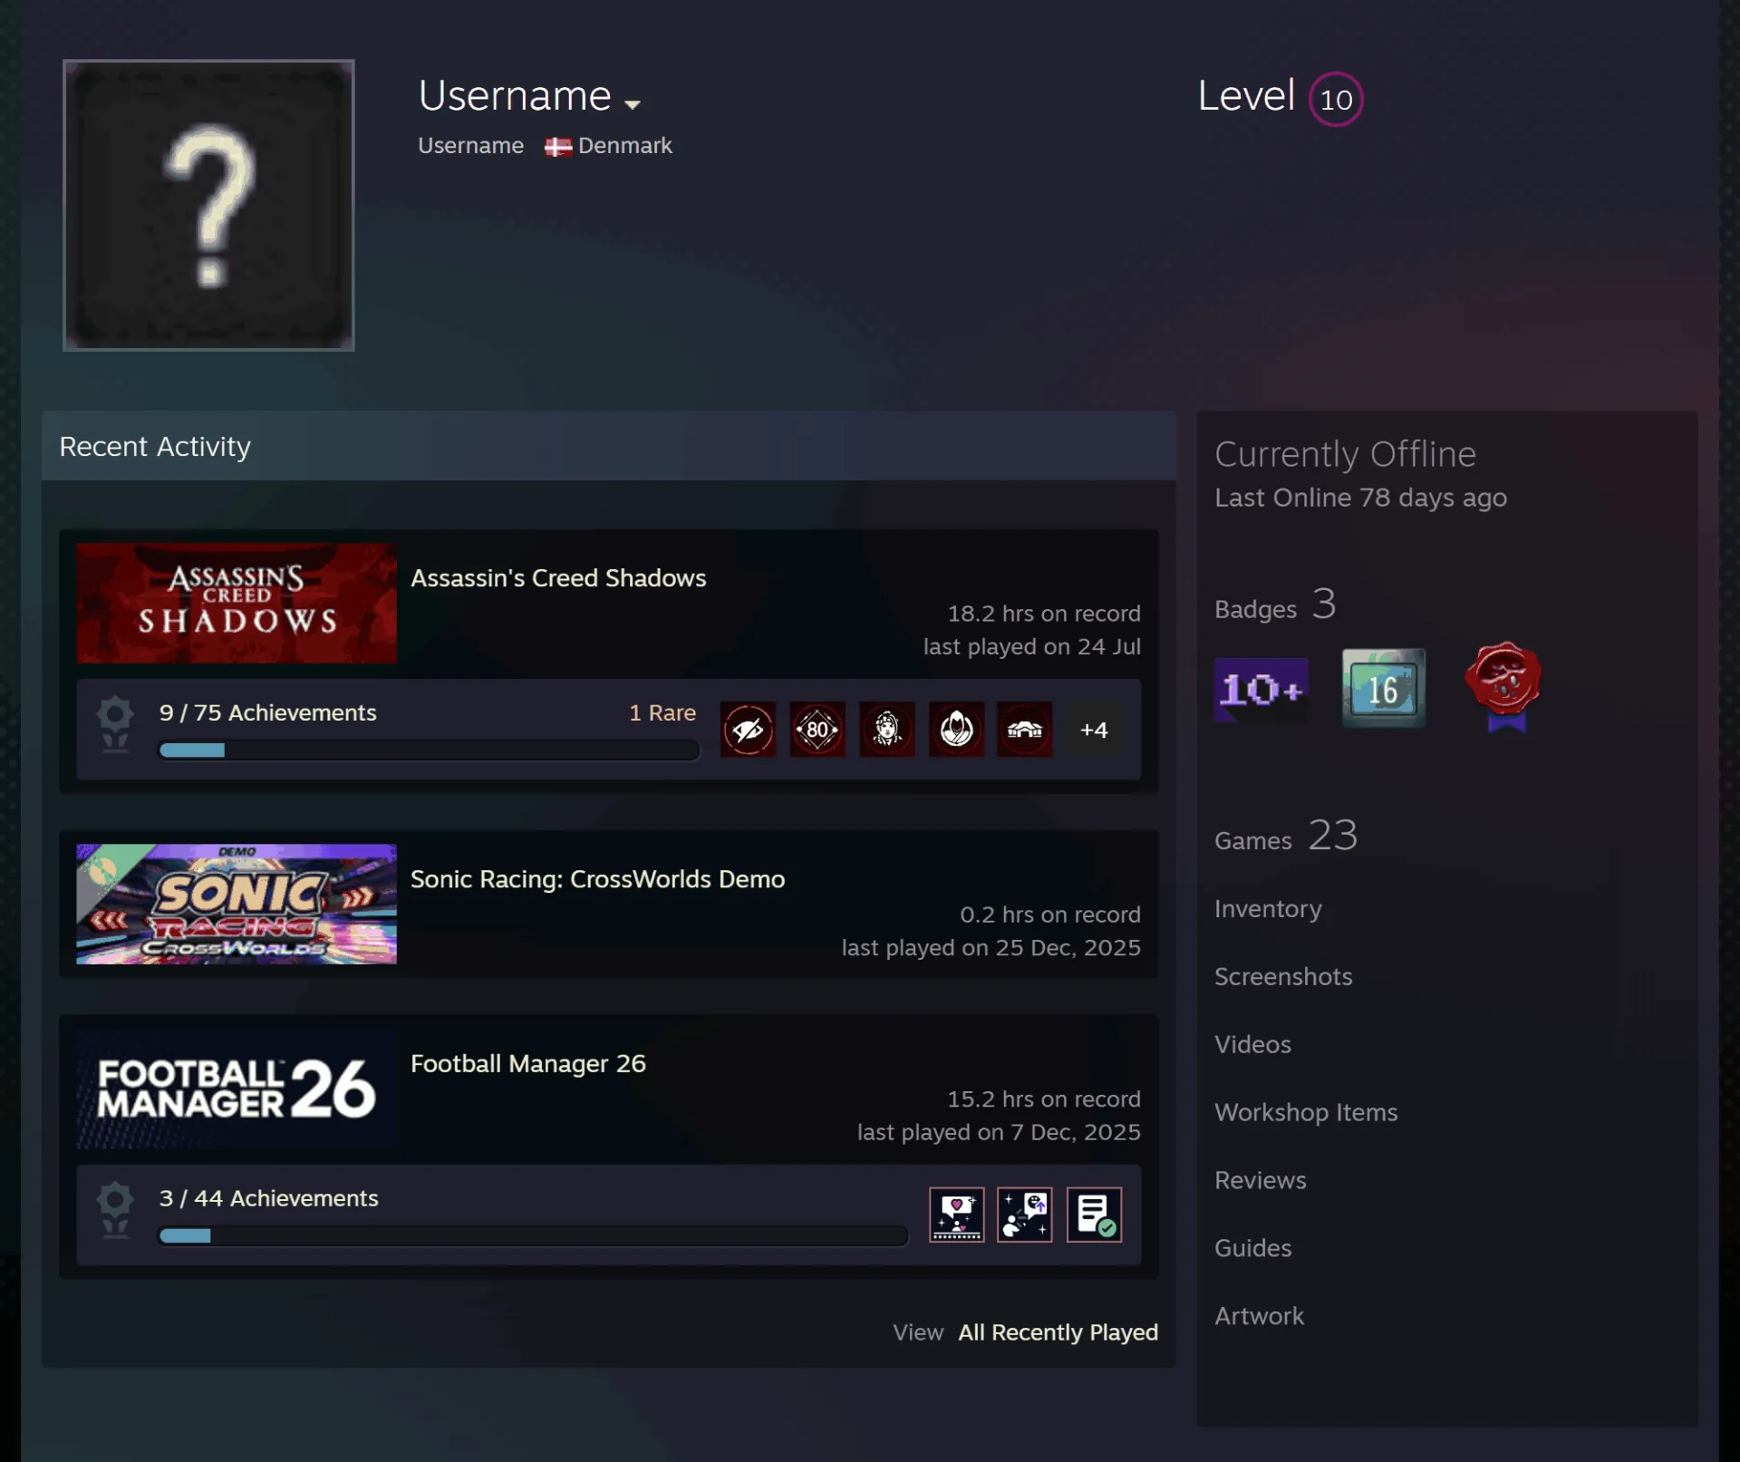Image resolution: width=1740 pixels, height=1462 pixels.
Task: Click the profile avatar question mark image
Action: [x=208, y=205]
